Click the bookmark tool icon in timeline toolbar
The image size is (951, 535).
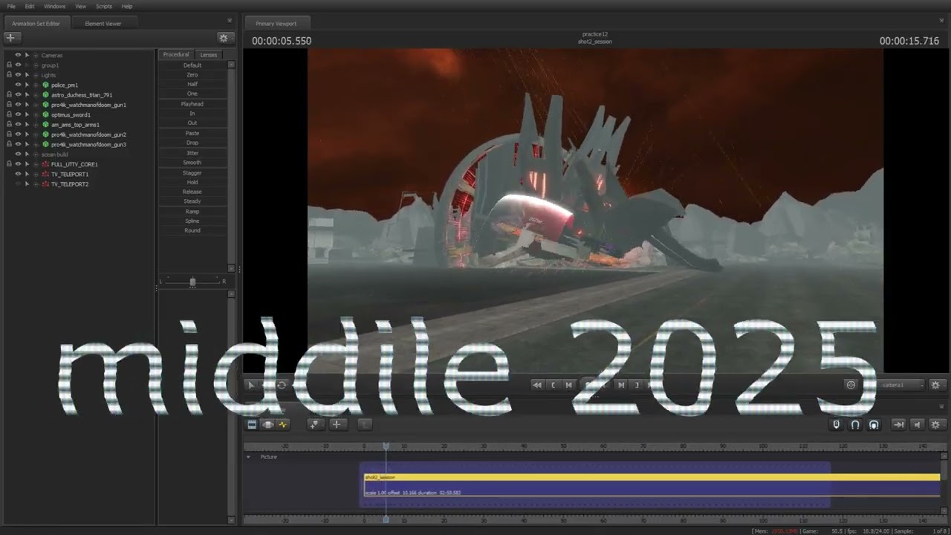click(x=317, y=424)
